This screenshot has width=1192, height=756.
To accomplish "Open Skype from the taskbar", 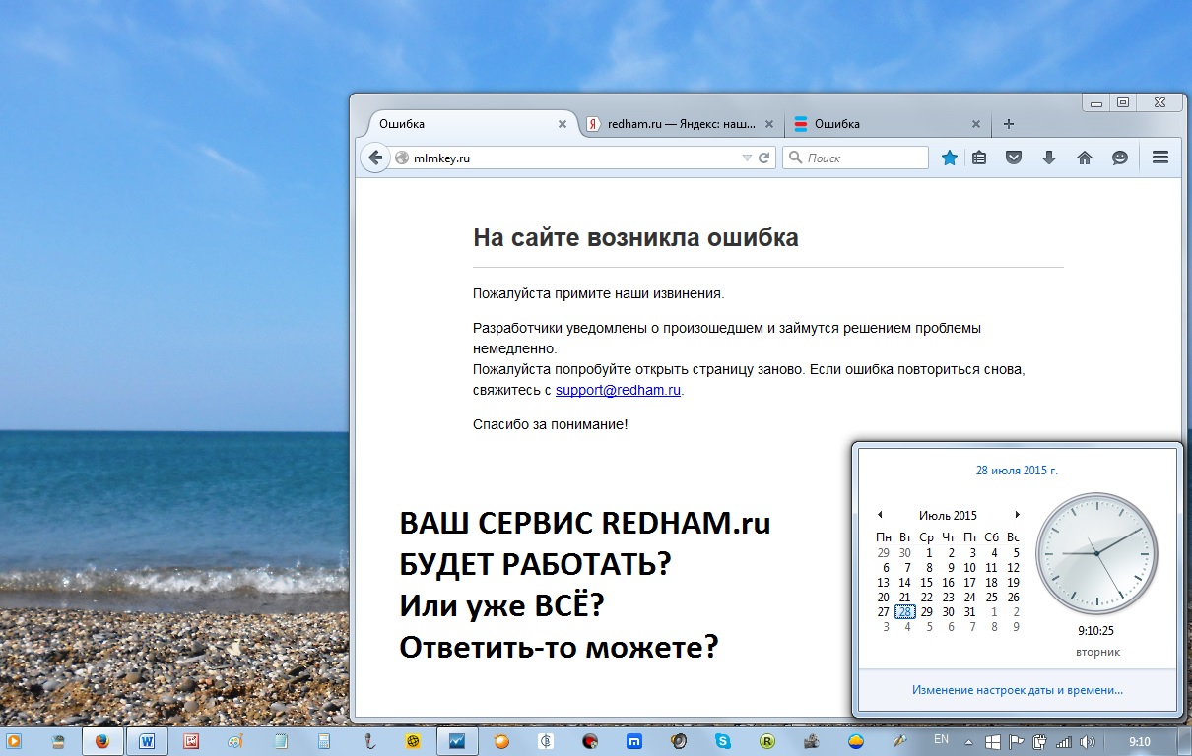I will (723, 741).
